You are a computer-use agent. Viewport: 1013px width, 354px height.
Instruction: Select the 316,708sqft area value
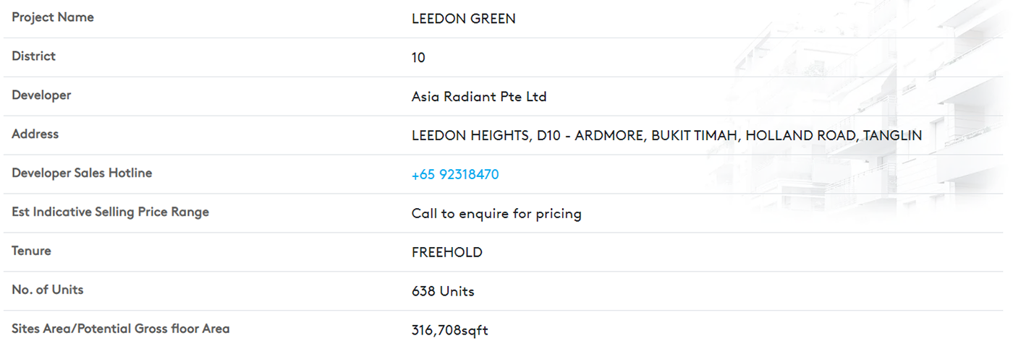point(450,331)
